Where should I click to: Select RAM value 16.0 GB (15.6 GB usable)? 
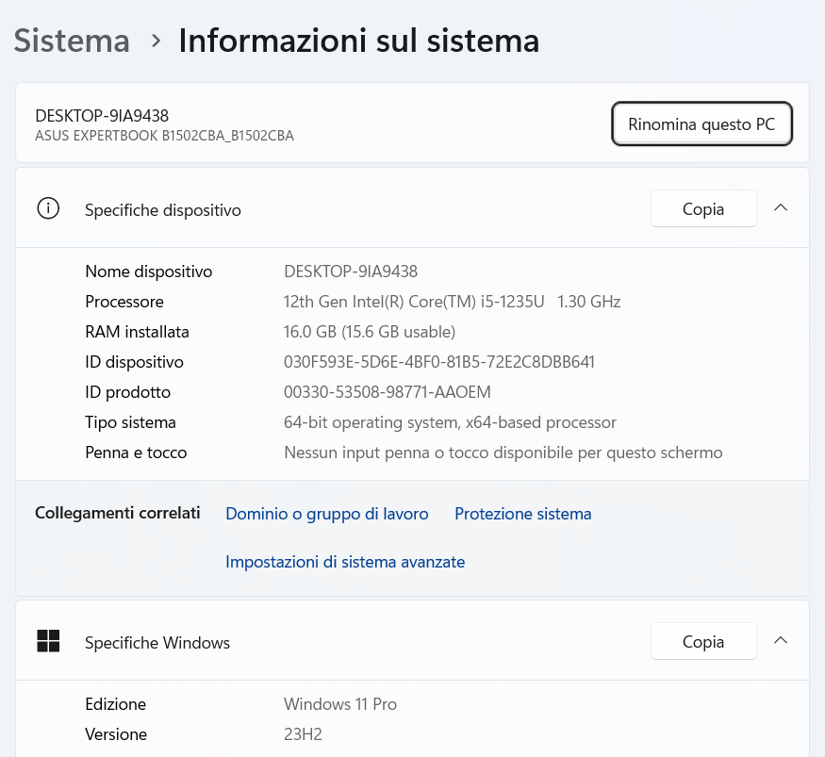370,332
